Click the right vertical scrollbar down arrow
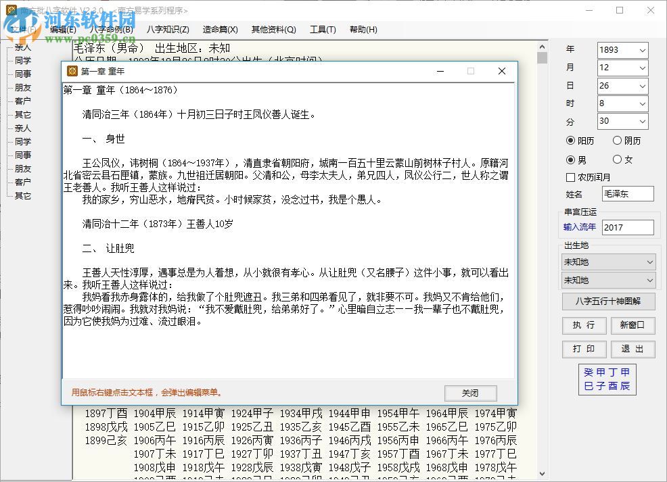 [542, 473]
